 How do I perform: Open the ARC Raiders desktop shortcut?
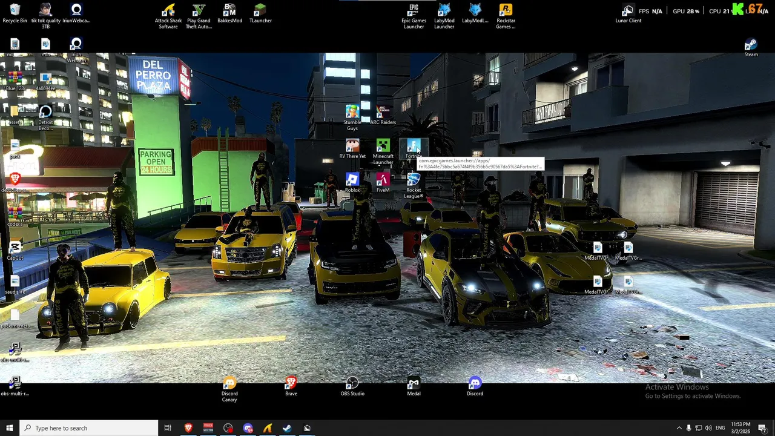point(383,115)
